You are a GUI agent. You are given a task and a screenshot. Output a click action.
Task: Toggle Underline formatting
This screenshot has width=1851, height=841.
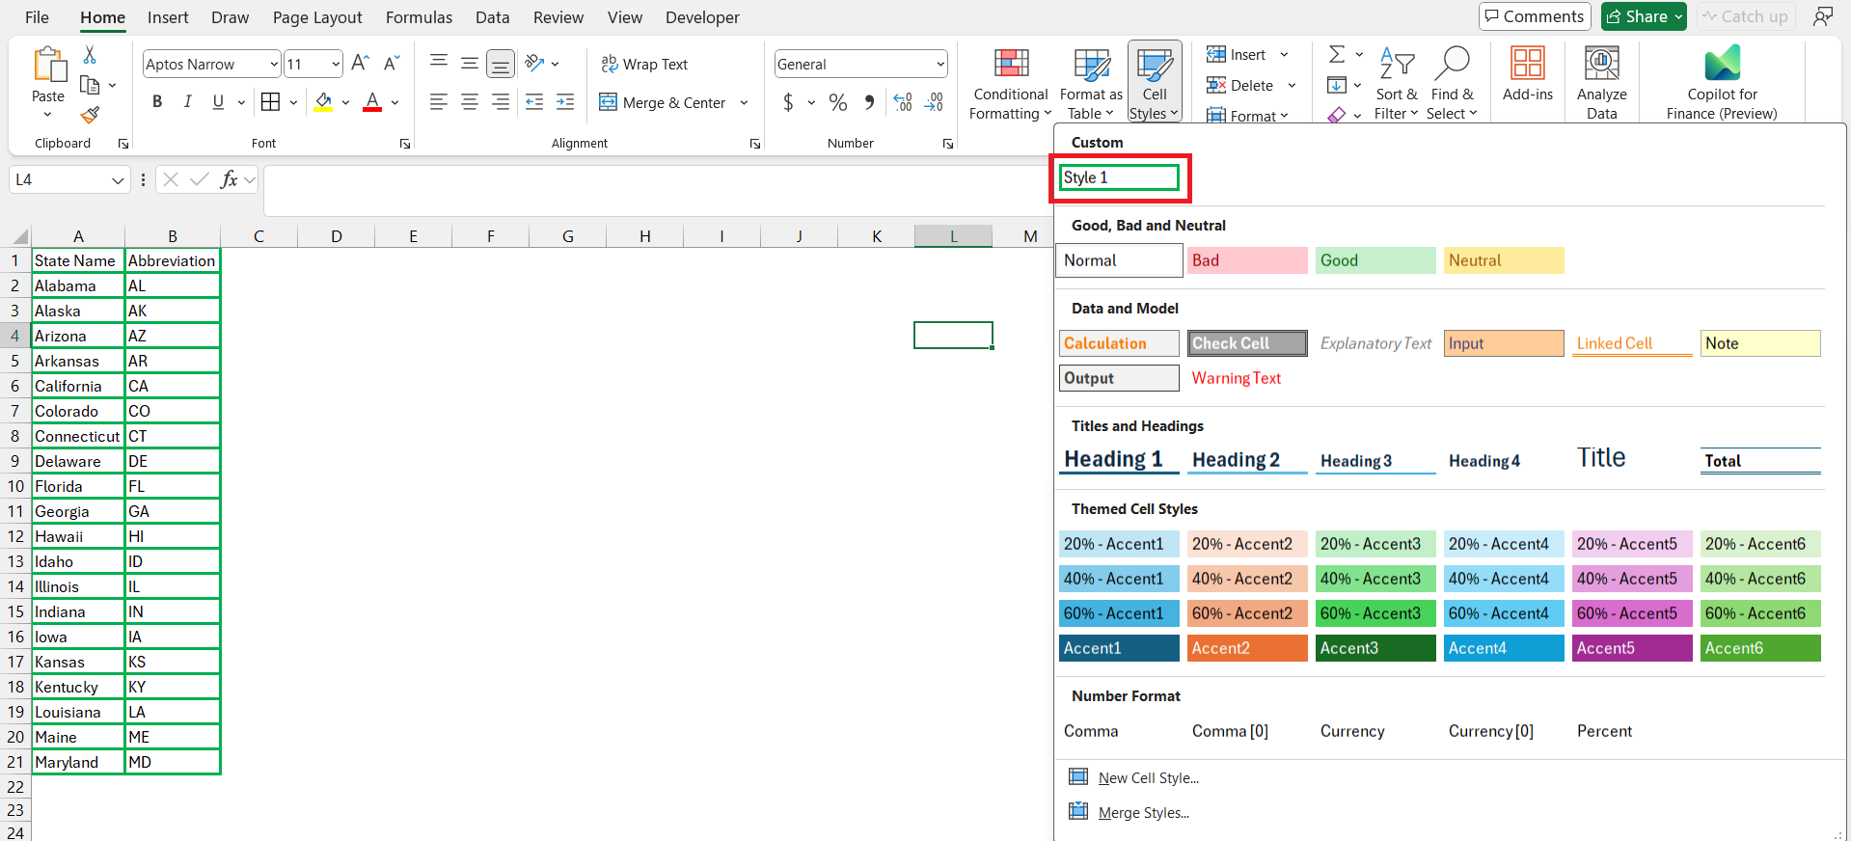tap(218, 101)
